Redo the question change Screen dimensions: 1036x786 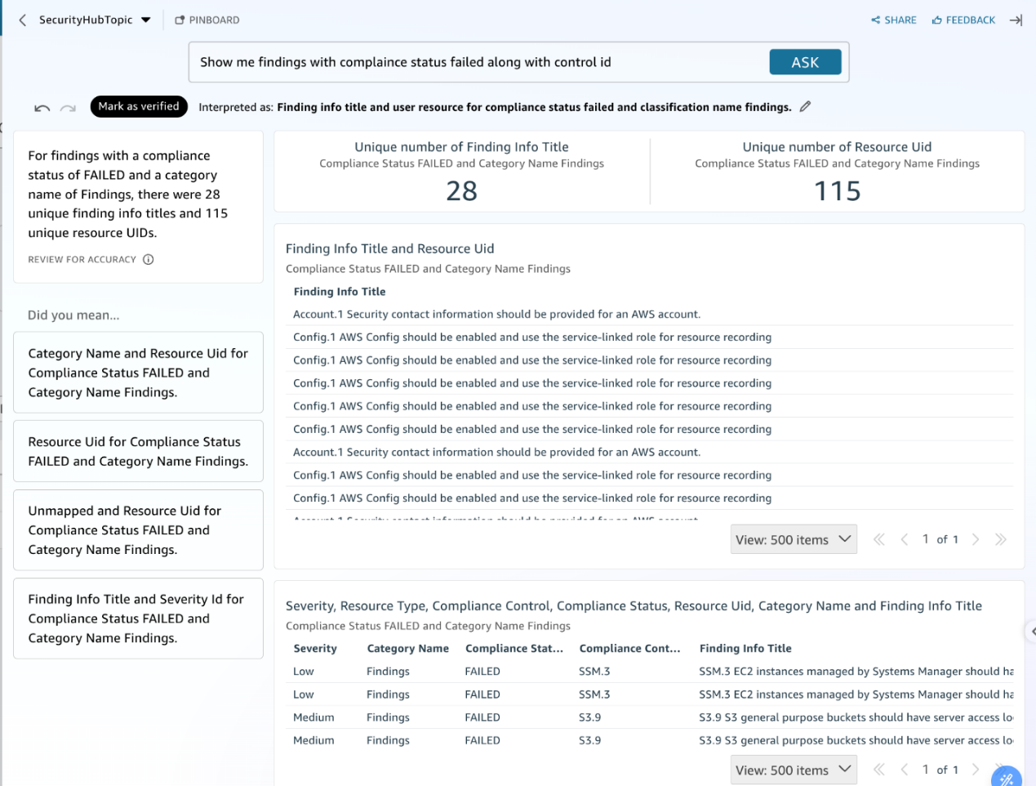(x=68, y=108)
